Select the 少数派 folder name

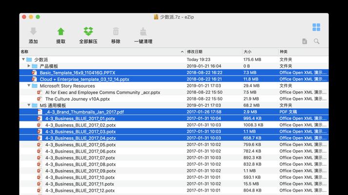[41, 59]
